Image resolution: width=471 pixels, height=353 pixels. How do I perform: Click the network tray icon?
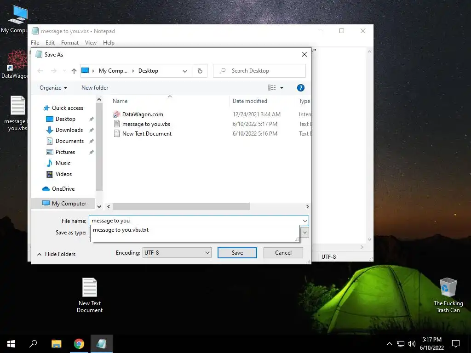(x=401, y=344)
